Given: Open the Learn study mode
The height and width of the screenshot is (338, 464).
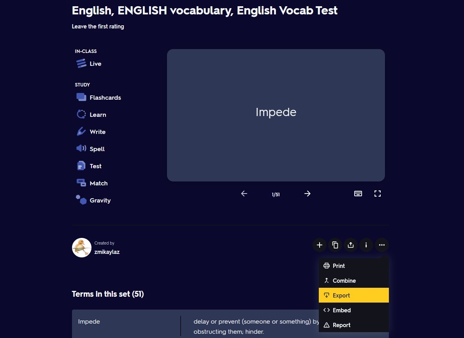Looking at the screenshot, I should pyautogui.click(x=98, y=114).
